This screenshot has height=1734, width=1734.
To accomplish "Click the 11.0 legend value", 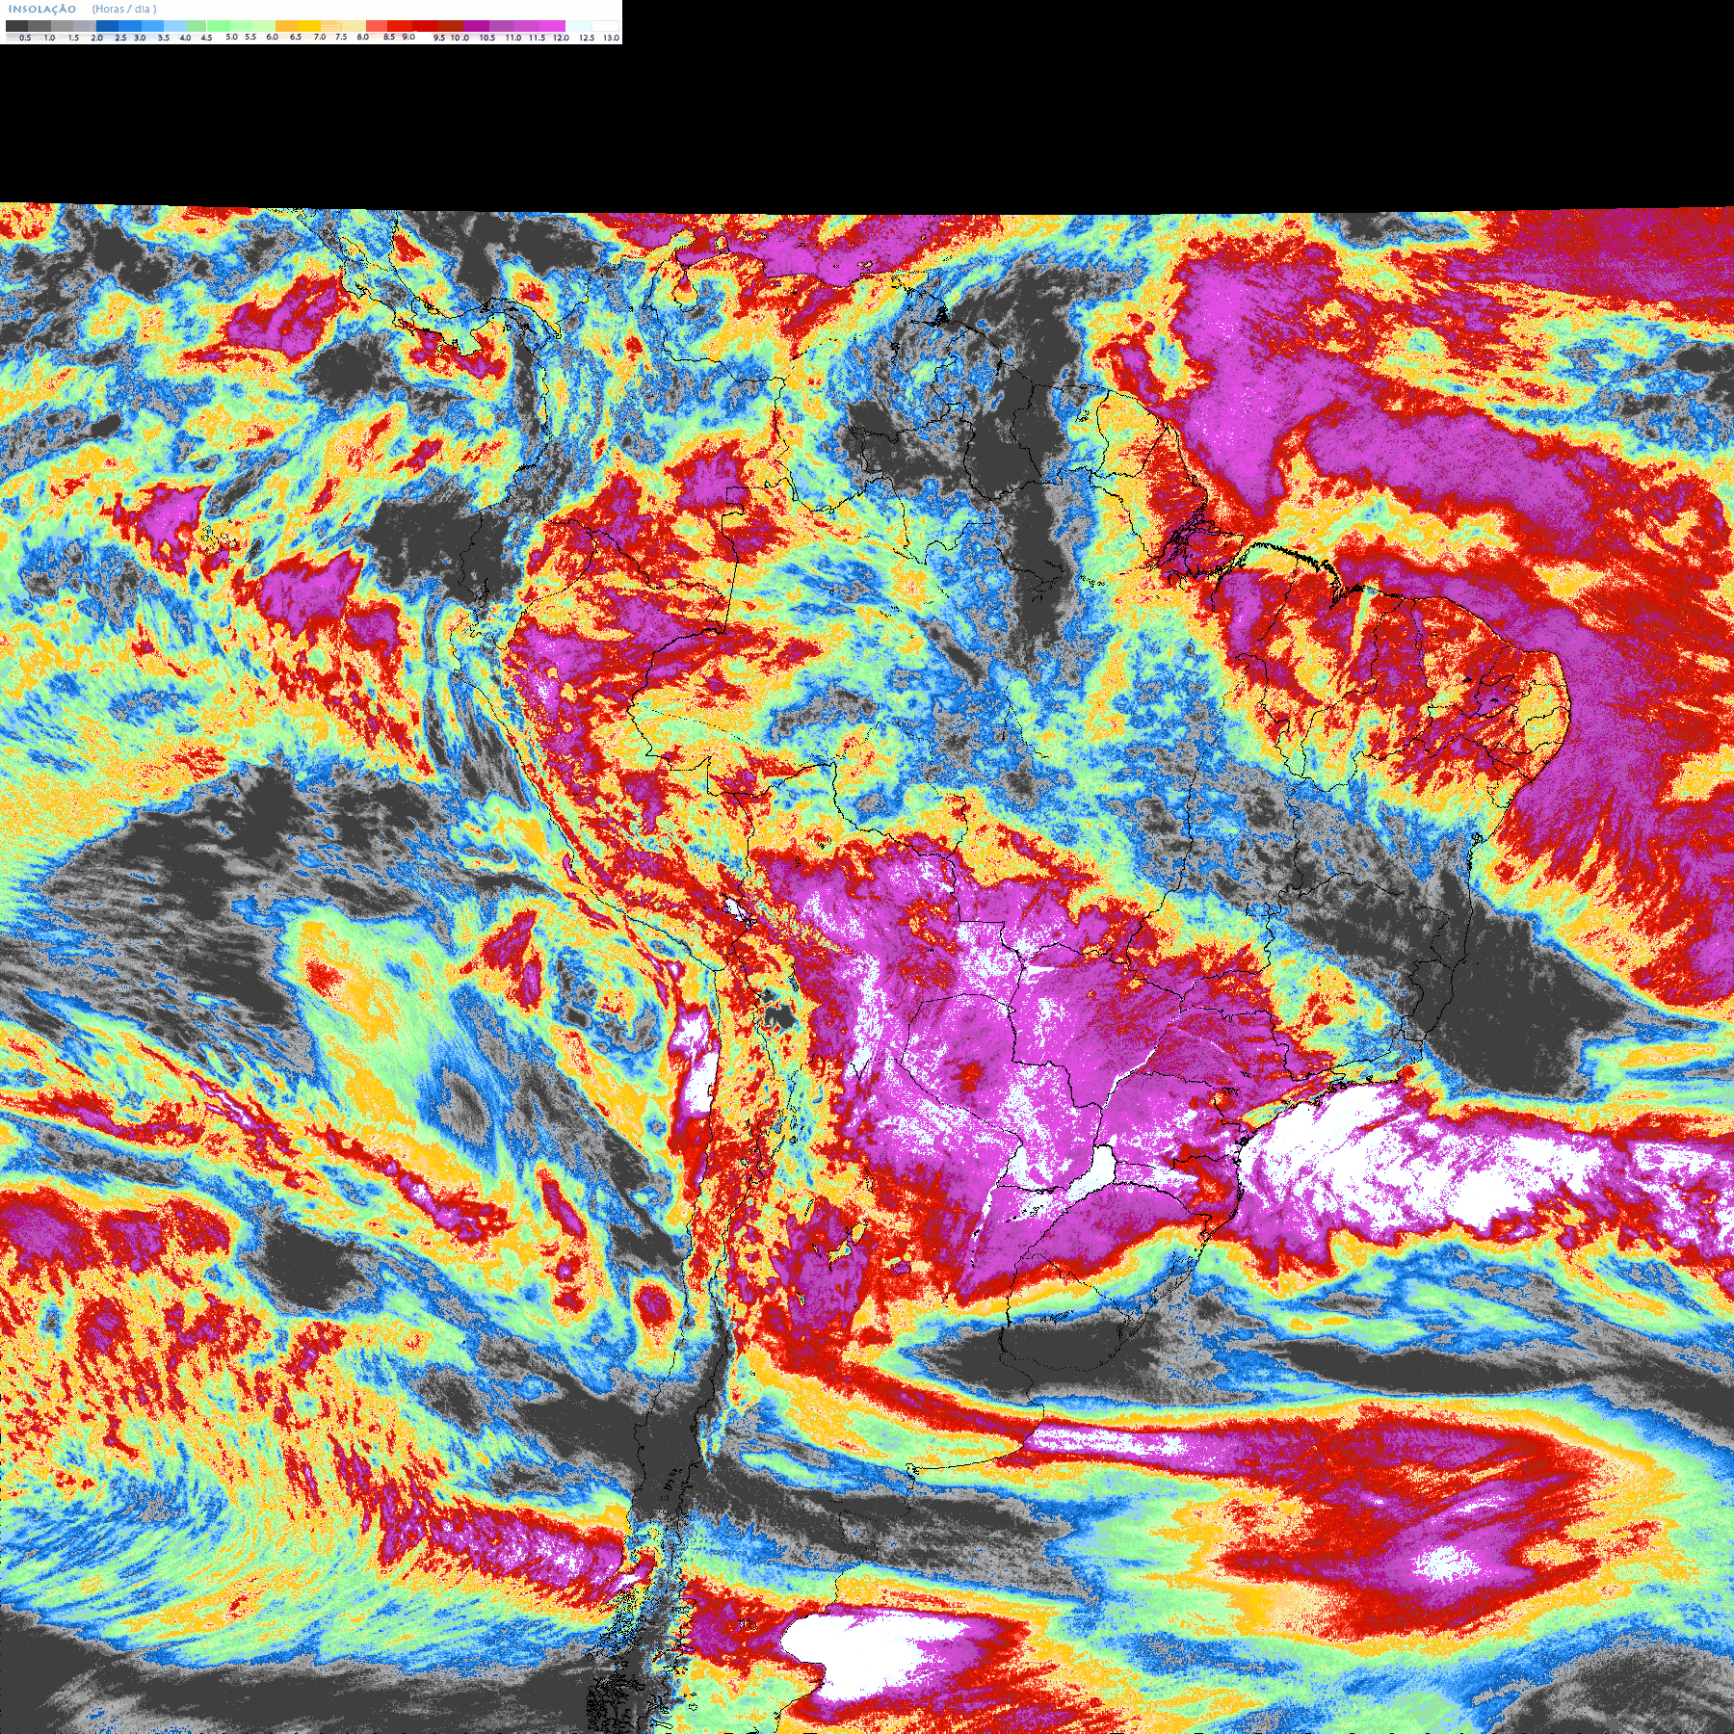I will pyautogui.click(x=513, y=38).
